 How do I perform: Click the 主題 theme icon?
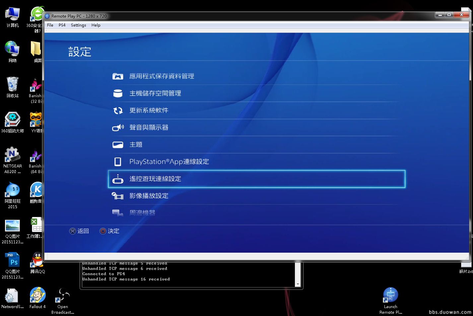click(x=118, y=145)
